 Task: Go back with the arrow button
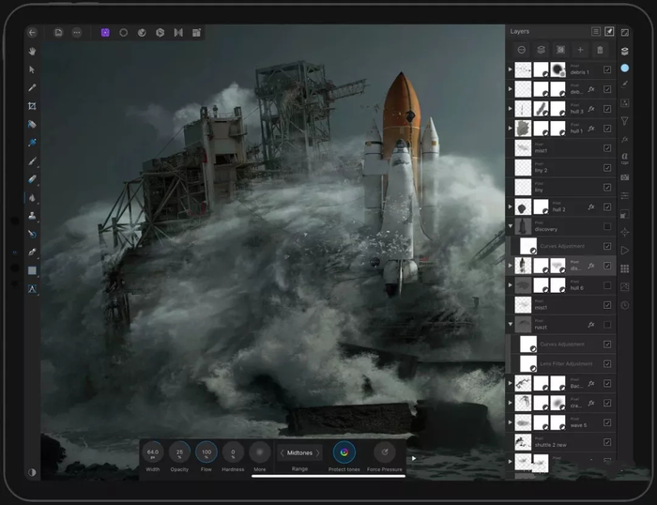coord(32,32)
